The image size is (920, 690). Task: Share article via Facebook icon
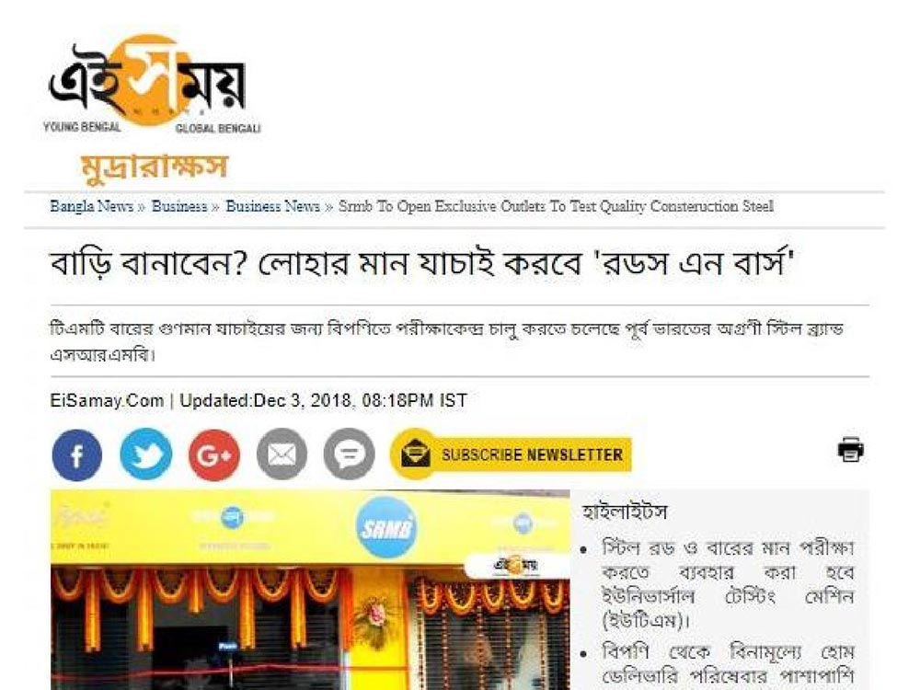[x=77, y=454]
